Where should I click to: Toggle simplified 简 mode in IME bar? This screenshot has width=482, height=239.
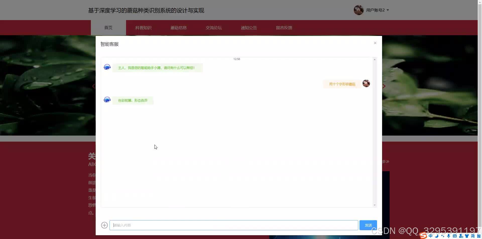[473, 236]
